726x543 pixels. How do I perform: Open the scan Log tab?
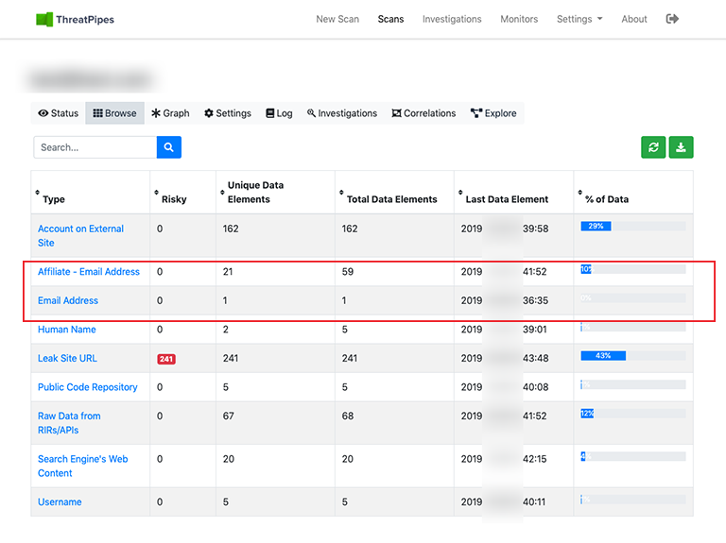(279, 113)
